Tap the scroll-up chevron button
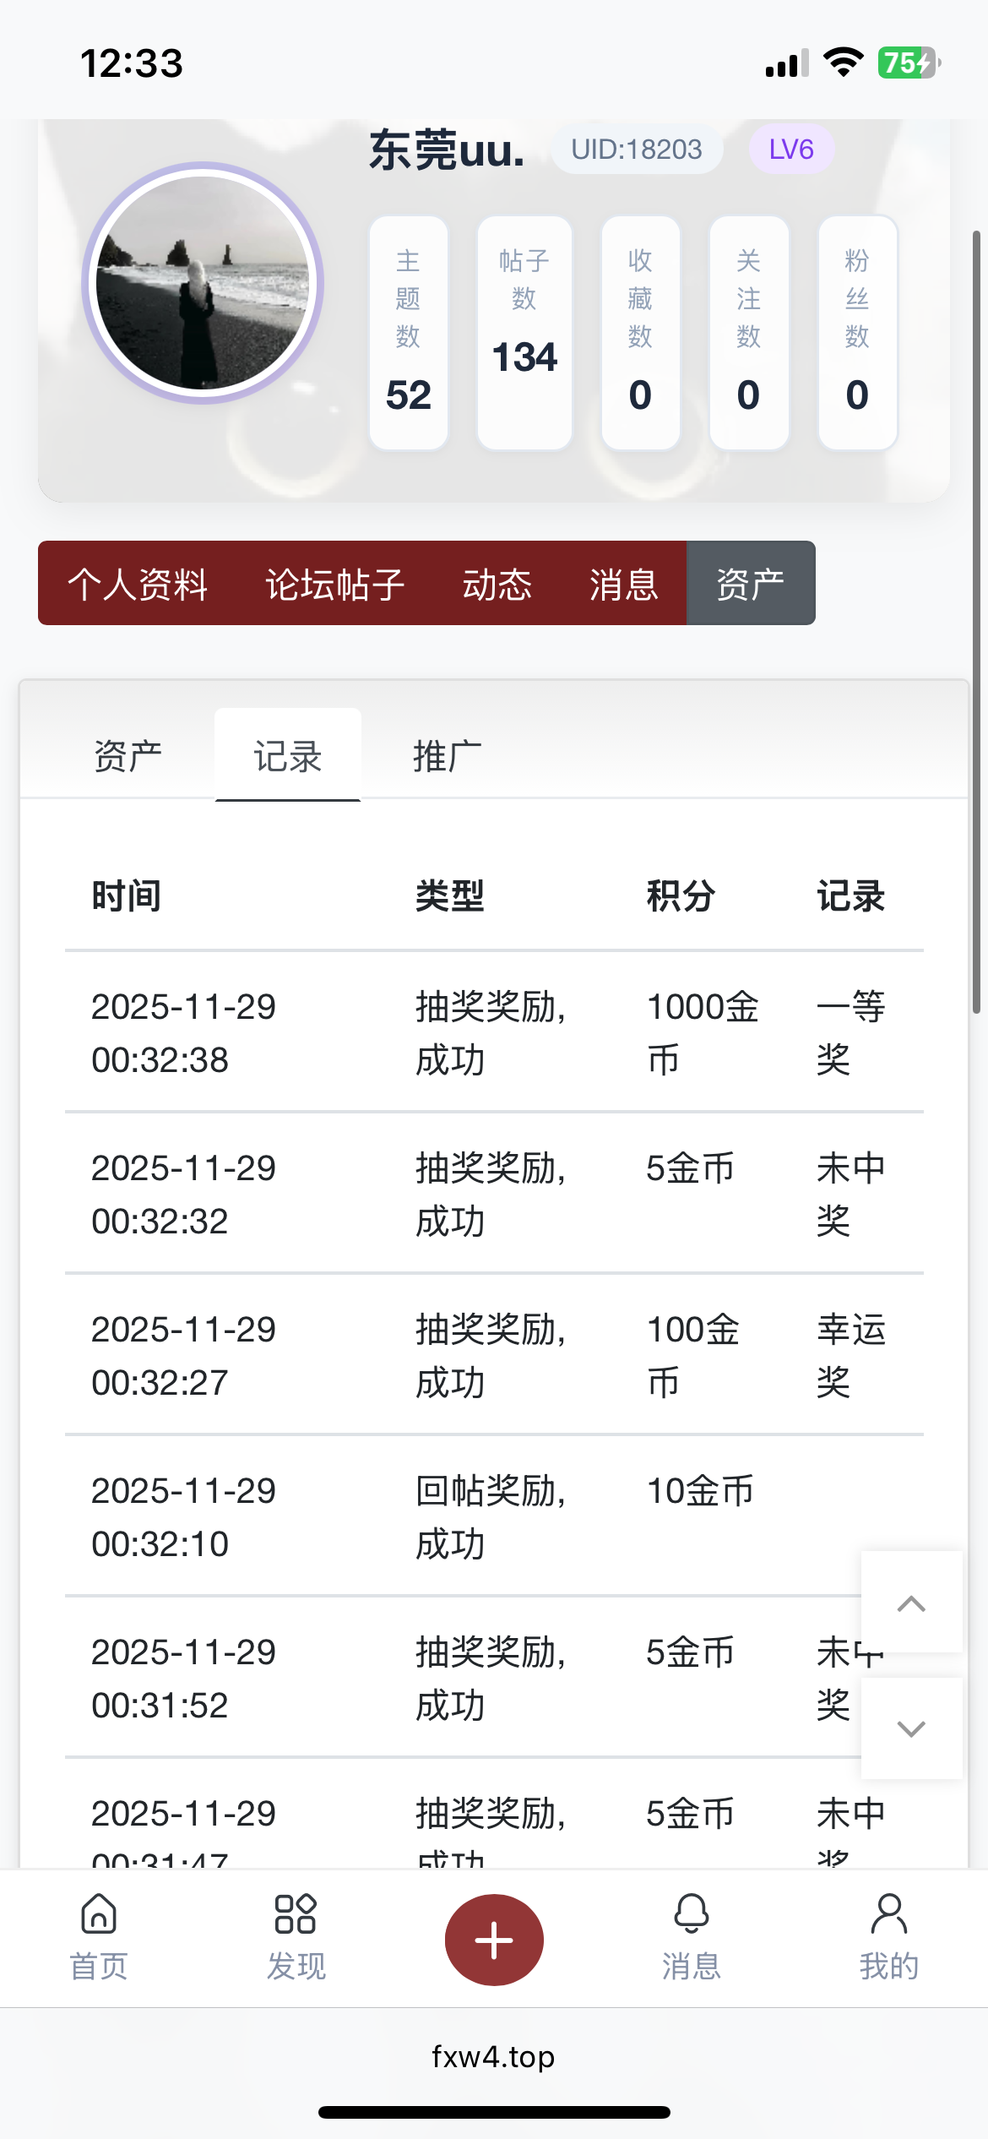 click(911, 1603)
